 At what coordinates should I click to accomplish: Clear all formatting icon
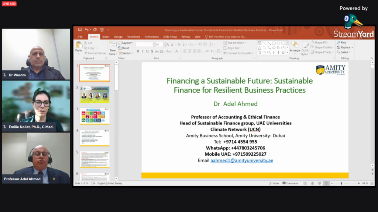pos(179,45)
